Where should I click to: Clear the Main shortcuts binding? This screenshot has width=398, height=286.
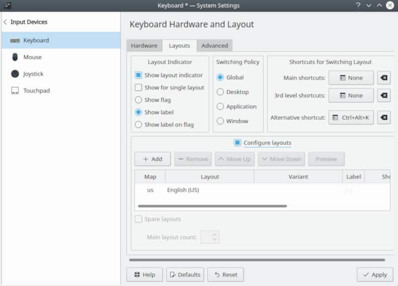click(384, 78)
